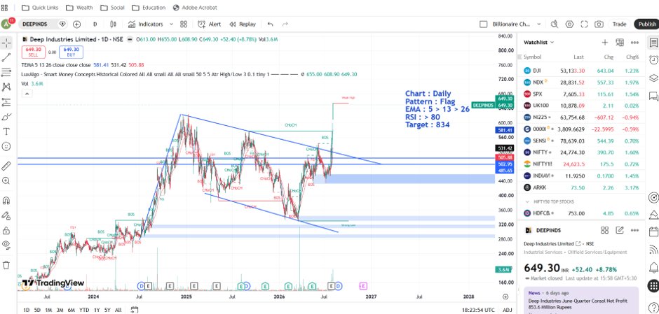The image size is (659, 314).
Task: Sort watchlist by Chg% column
Action: (x=632, y=57)
